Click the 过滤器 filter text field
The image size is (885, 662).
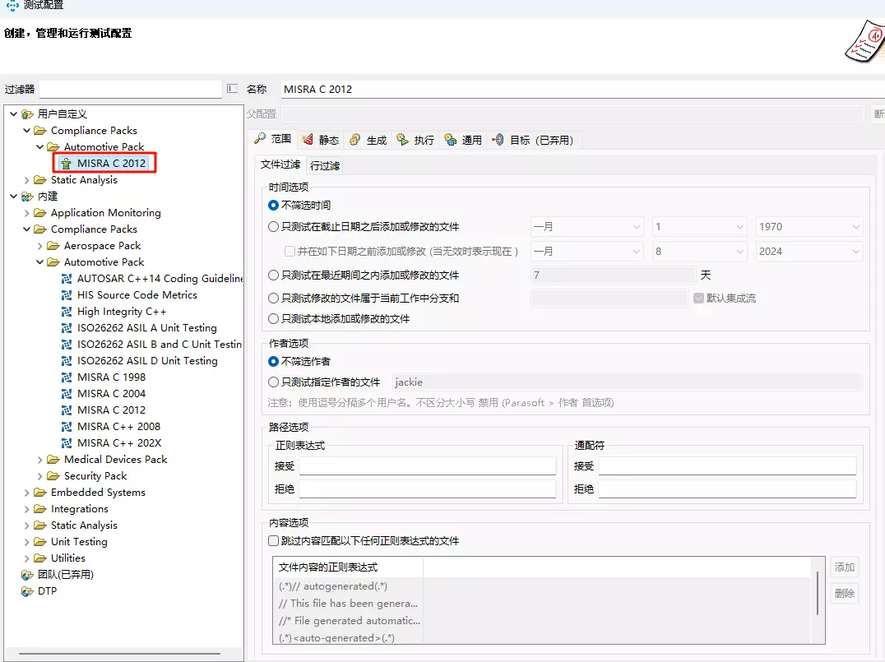(130, 89)
